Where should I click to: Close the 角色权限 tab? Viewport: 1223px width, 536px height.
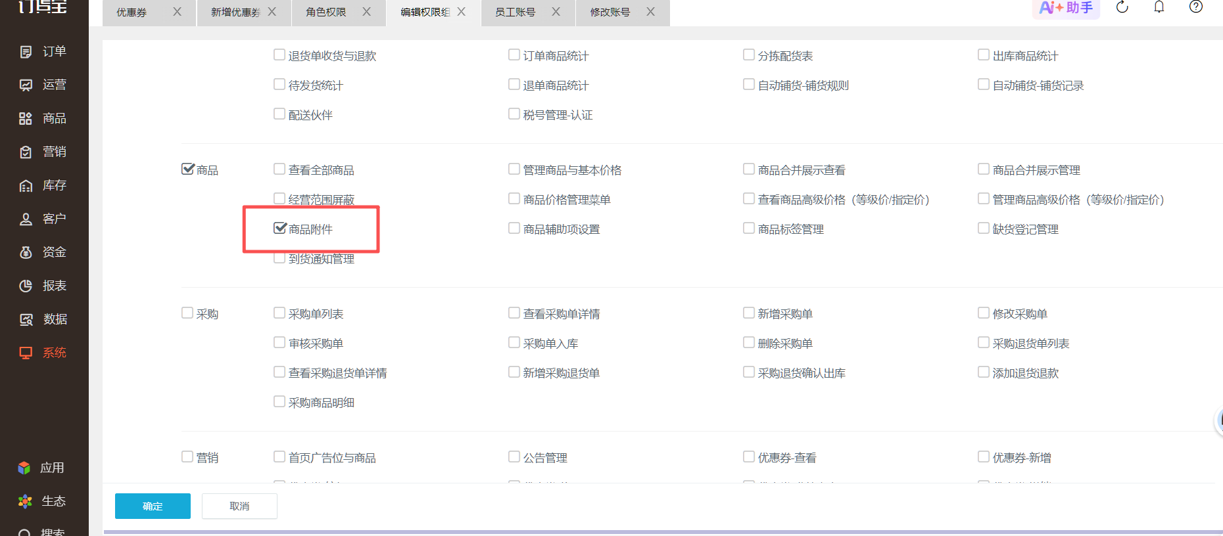tap(367, 12)
